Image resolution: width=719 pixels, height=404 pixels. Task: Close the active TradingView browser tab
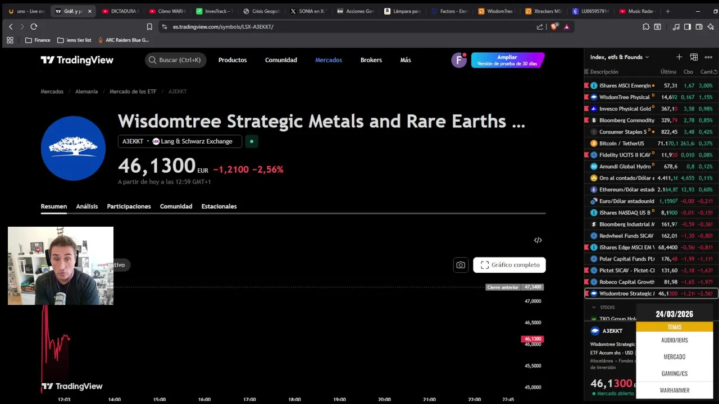(x=89, y=11)
